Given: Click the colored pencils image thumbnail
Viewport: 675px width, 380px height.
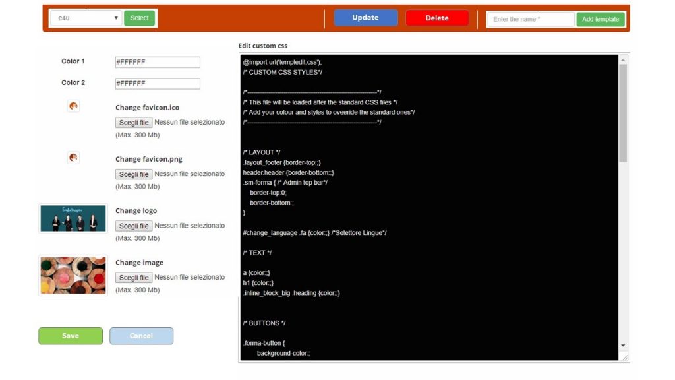Looking at the screenshot, I should [x=73, y=275].
